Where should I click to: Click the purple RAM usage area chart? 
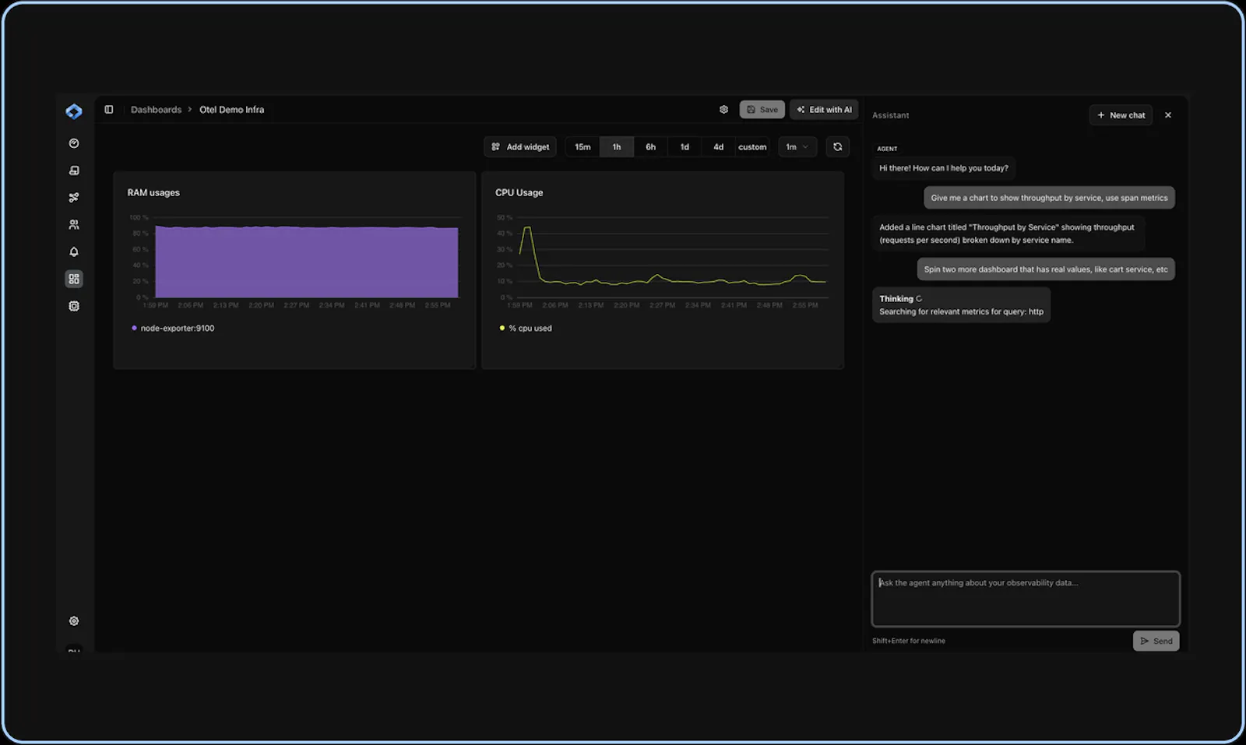[307, 262]
